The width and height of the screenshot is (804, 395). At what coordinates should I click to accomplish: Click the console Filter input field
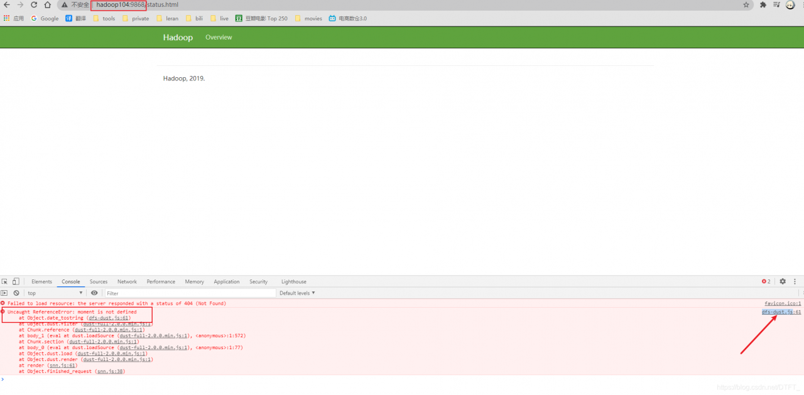click(190, 293)
